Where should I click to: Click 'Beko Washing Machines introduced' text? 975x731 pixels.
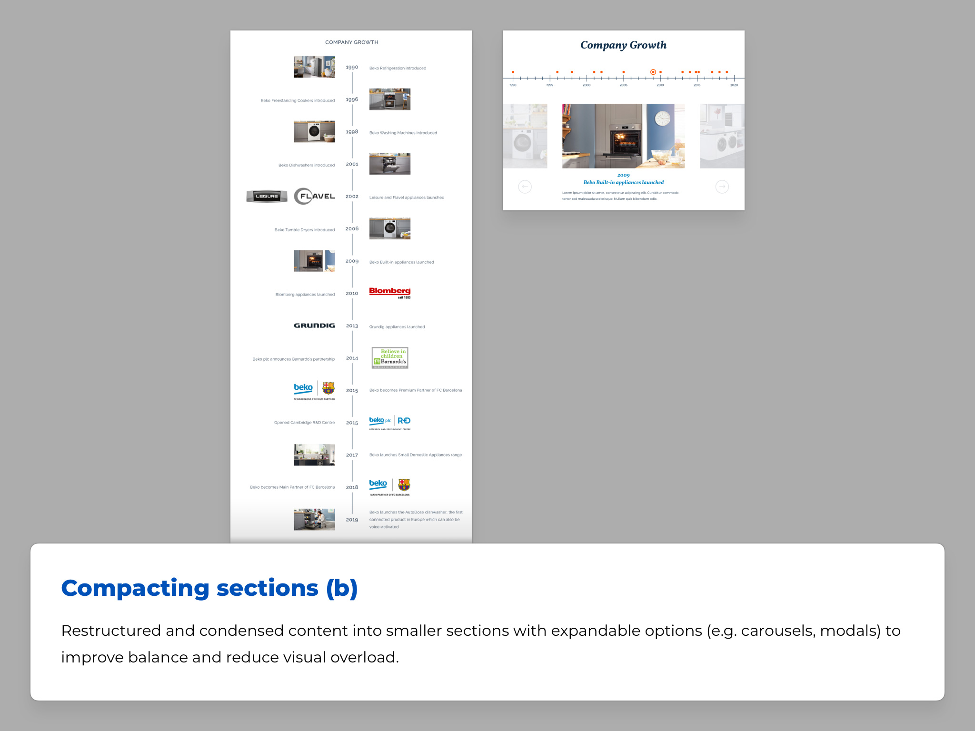click(403, 133)
